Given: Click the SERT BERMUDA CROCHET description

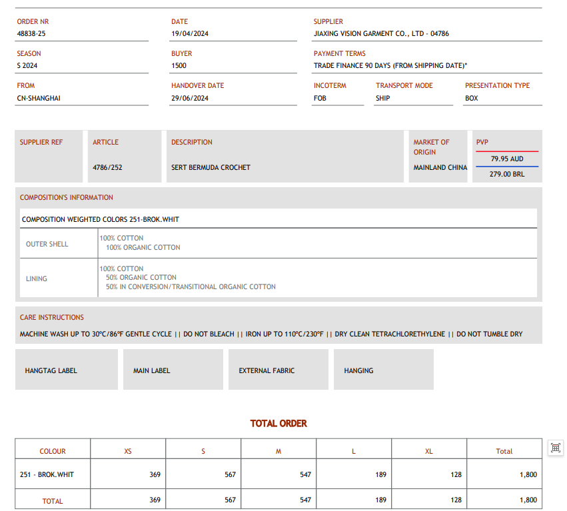Looking at the screenshot, I should pyautogui.click(x=211, y=167).
